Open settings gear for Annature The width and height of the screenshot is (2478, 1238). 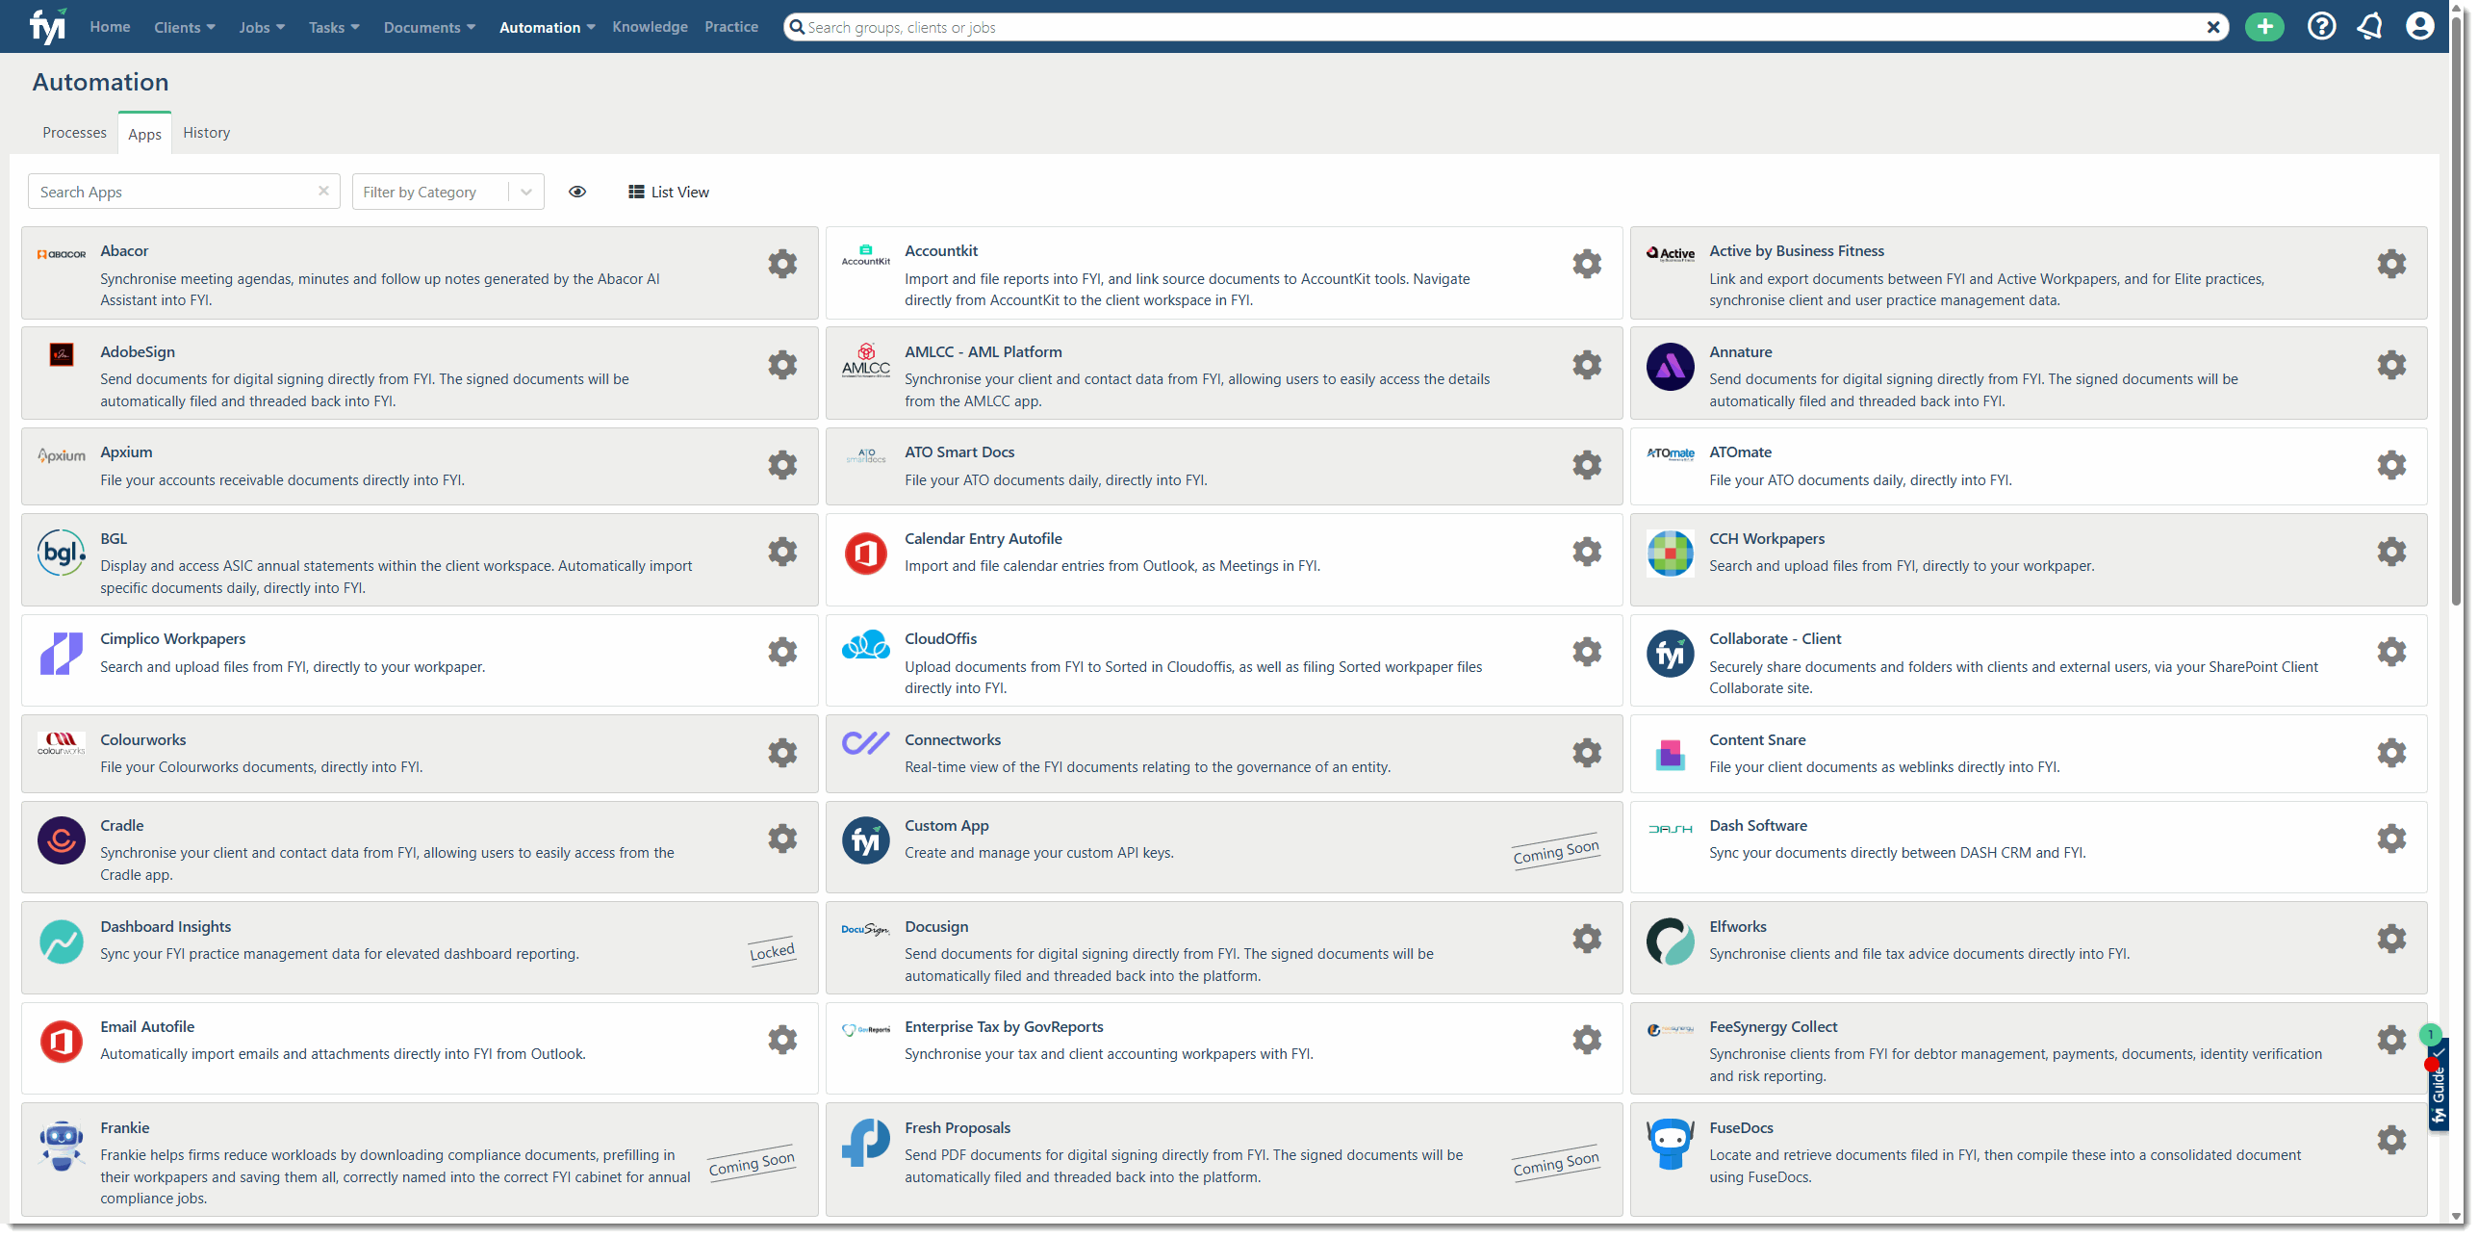(x=2391, y=365)
